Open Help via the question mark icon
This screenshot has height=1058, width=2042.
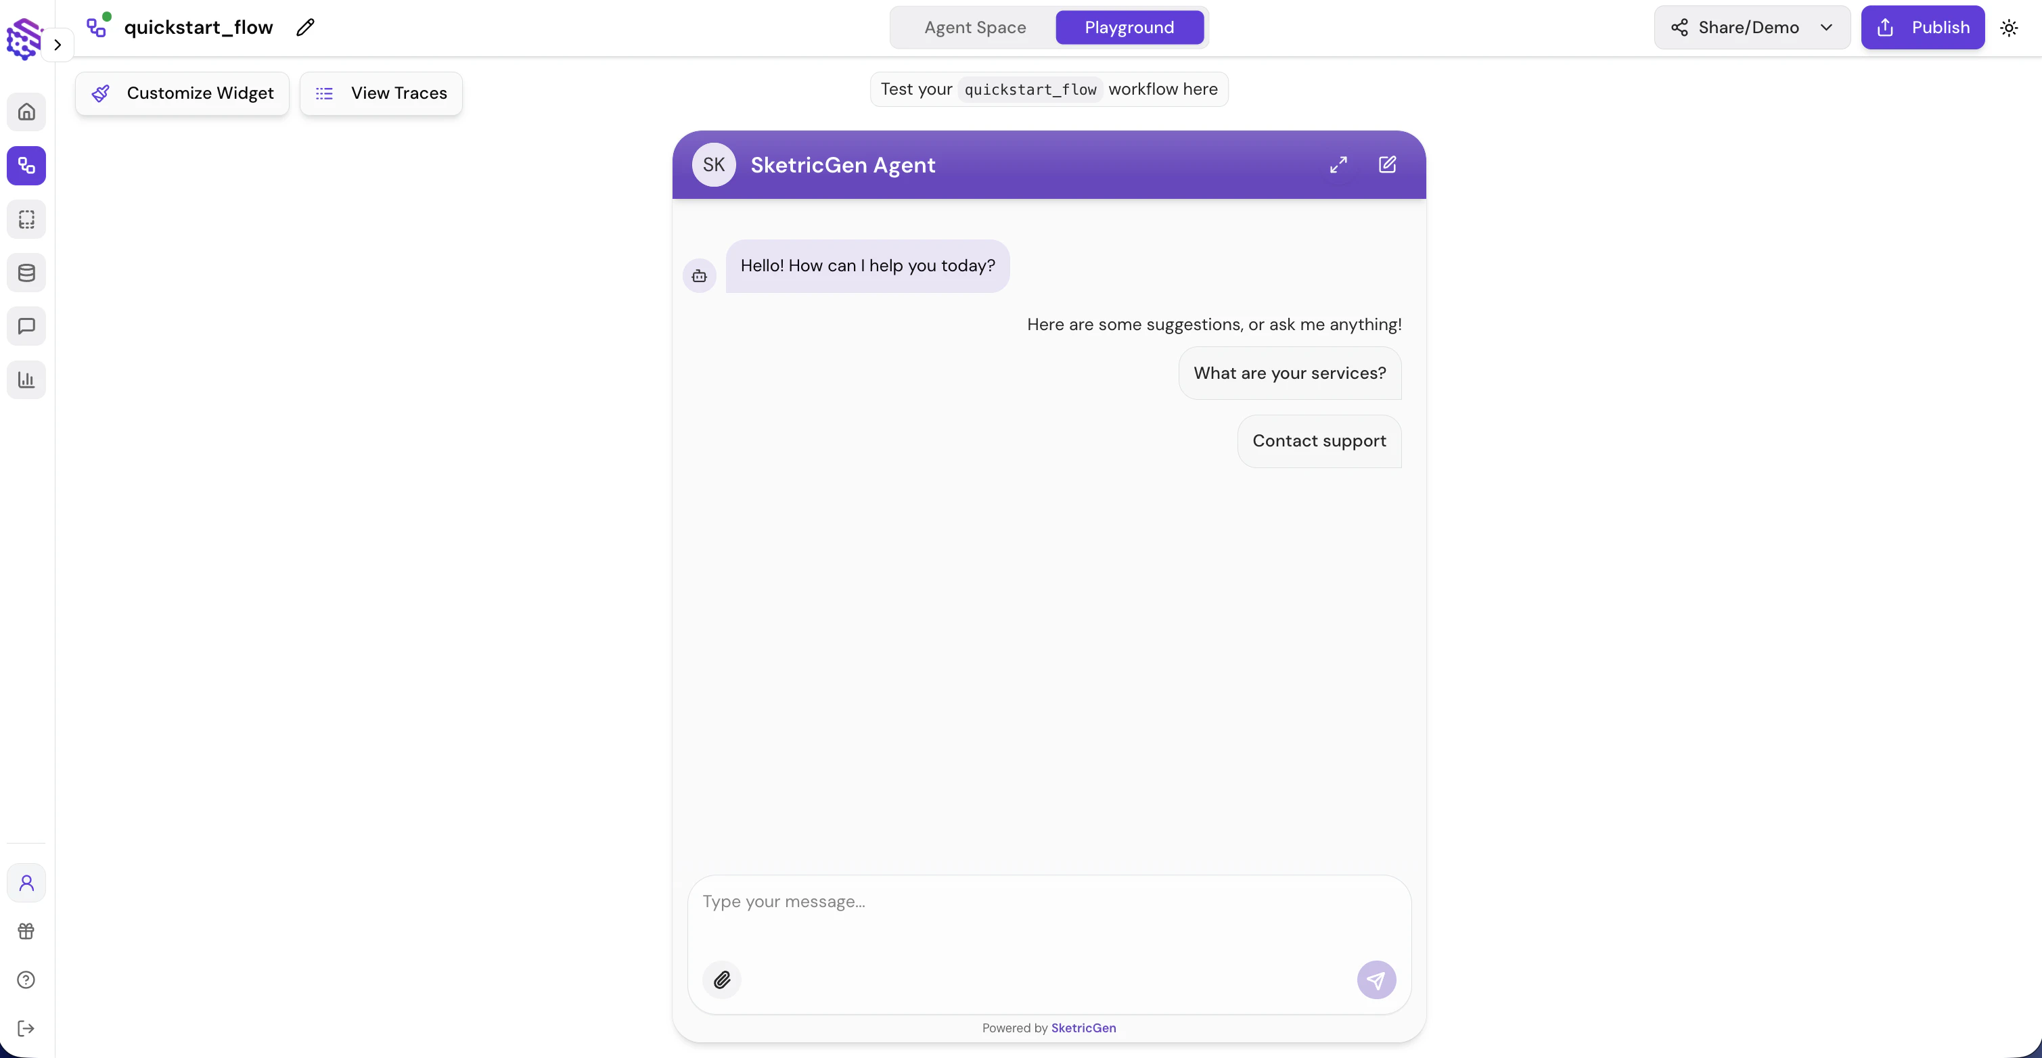(x=26, y=980)
